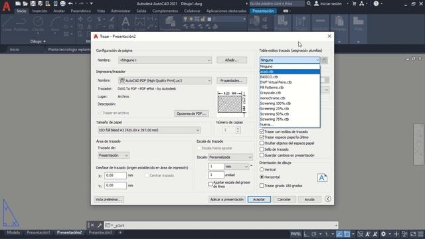Click the X offset 0.00 input field
This screenshot has width=425, height=239.
[115, 175]
